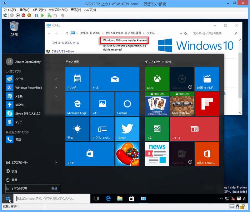Click the Hyper-V Reset (green play) icon
Screen dimensions: 250x212
tap(42, 15)
